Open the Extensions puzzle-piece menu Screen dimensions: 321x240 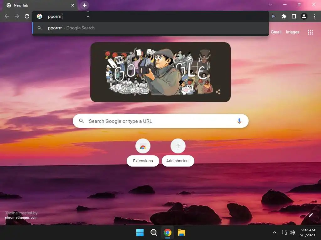point(284,16)
